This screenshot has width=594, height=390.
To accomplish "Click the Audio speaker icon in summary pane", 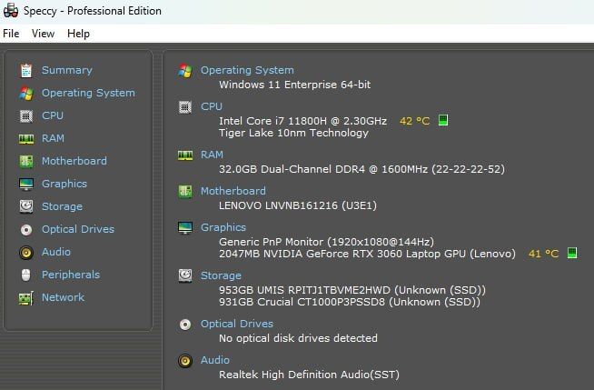I will pos(185,361).
